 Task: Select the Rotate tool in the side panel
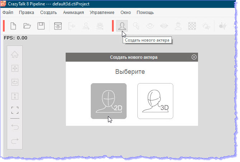click(x=15, y=82)
